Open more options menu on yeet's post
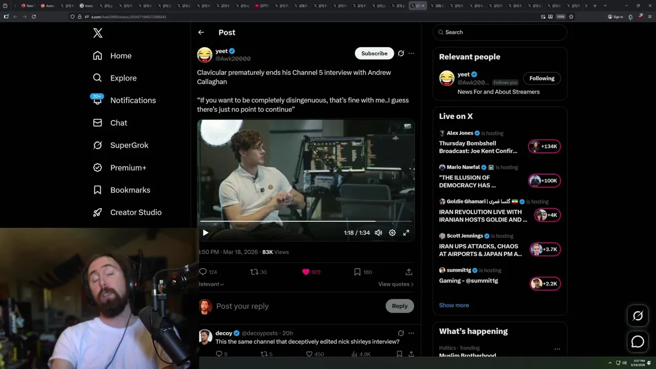Image resolution: width=656 pixels, height=369 pixels. pos(411,53)
